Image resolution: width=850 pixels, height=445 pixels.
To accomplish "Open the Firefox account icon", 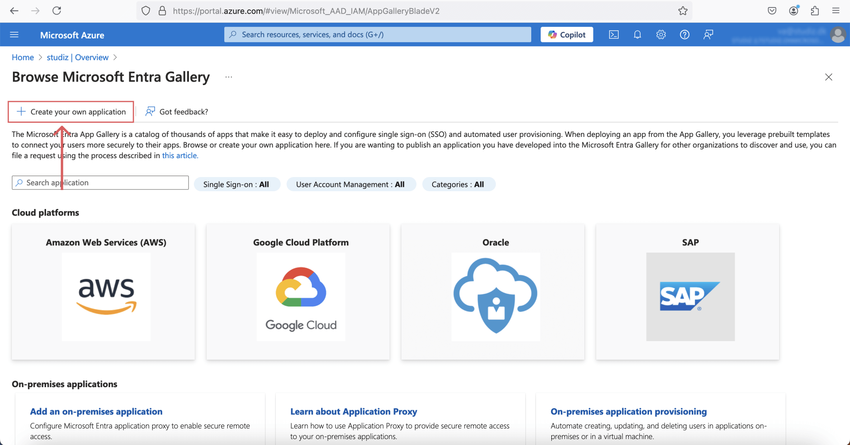I will click(x=794, y=11).
